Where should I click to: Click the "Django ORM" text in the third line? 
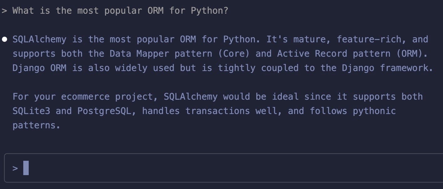click(39, 68)
